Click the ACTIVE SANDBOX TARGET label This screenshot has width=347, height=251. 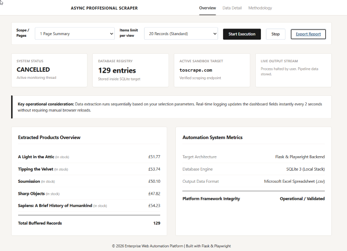point(201,61)
